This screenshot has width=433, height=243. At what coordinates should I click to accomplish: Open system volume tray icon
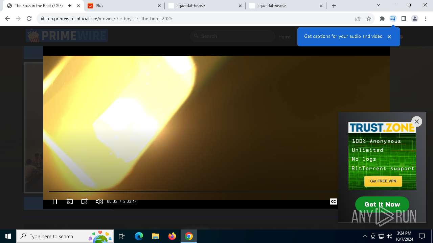(389, 236)
